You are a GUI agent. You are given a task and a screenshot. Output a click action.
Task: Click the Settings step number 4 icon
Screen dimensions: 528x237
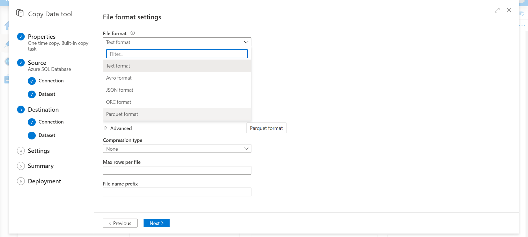click(x=21, y=151)
